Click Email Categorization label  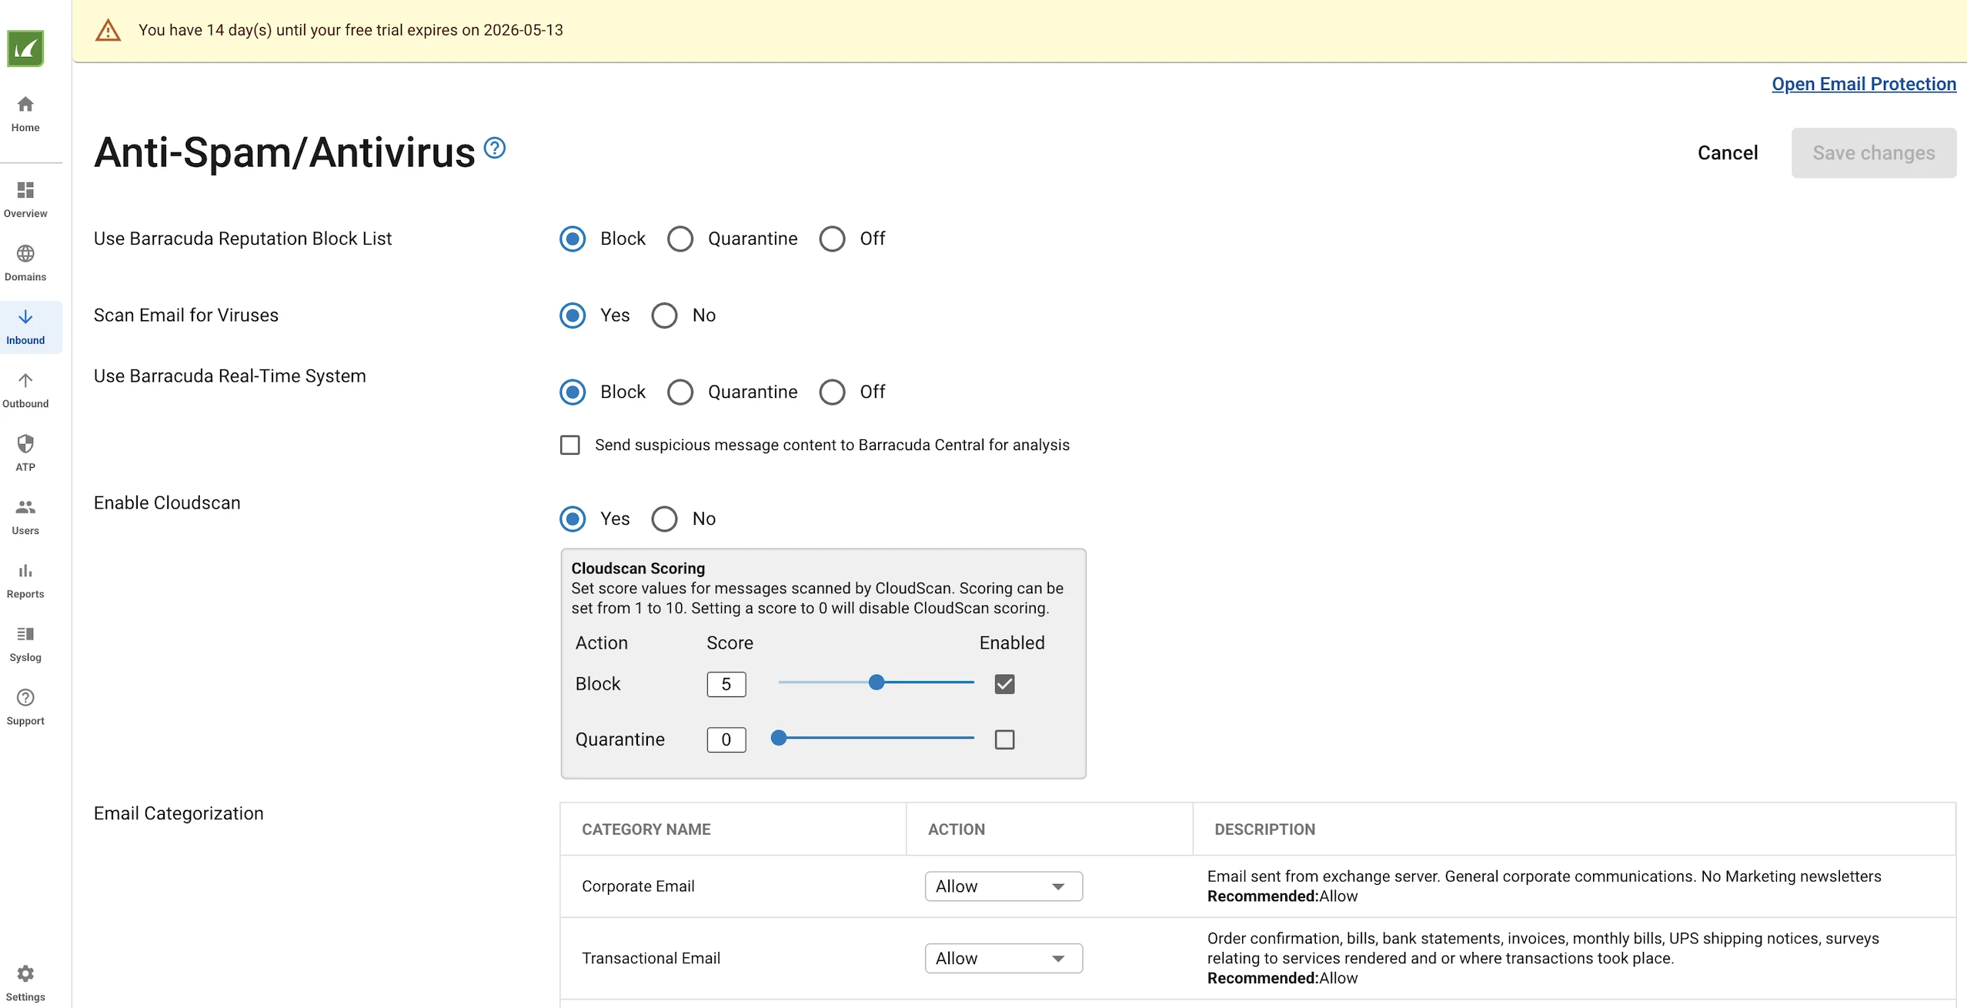click(179, 814)
